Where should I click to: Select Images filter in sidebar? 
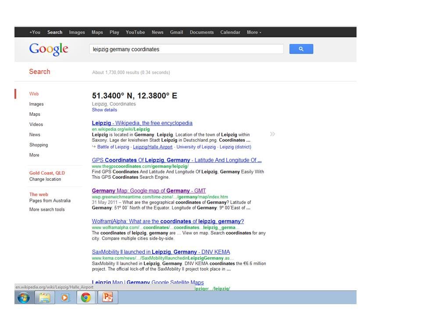tap(36, 104)
